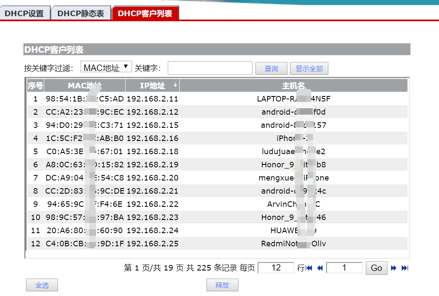
Task: Click MAC address starting C0:A5:3E
Action: pos(85,151)
